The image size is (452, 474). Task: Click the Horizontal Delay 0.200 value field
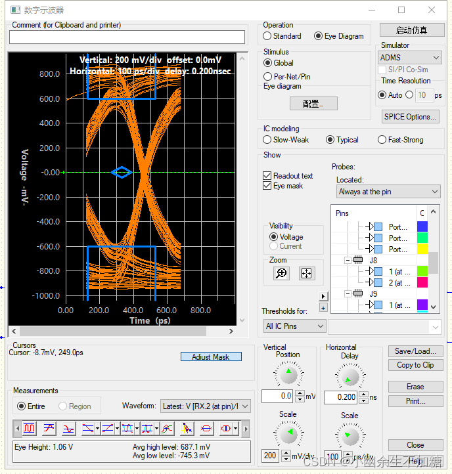click(x=341, y=397)
